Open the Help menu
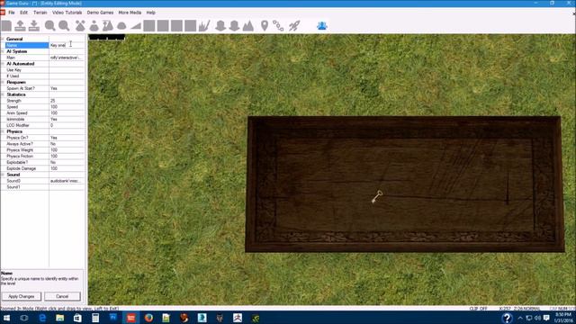Image resolution: width=576 pixels, height=324 pixels. [150, 13]
